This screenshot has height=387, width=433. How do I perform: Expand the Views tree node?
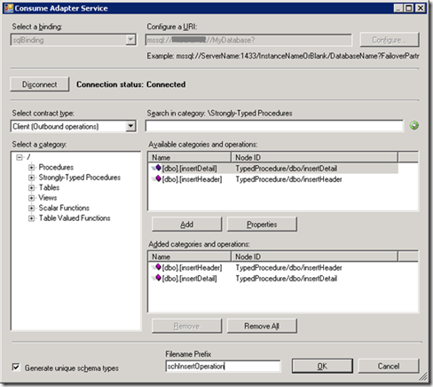click(31, 198)
